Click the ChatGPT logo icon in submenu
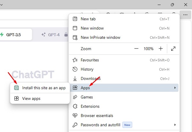The width and height of the screenshot is (192, 132). (16, 88)
